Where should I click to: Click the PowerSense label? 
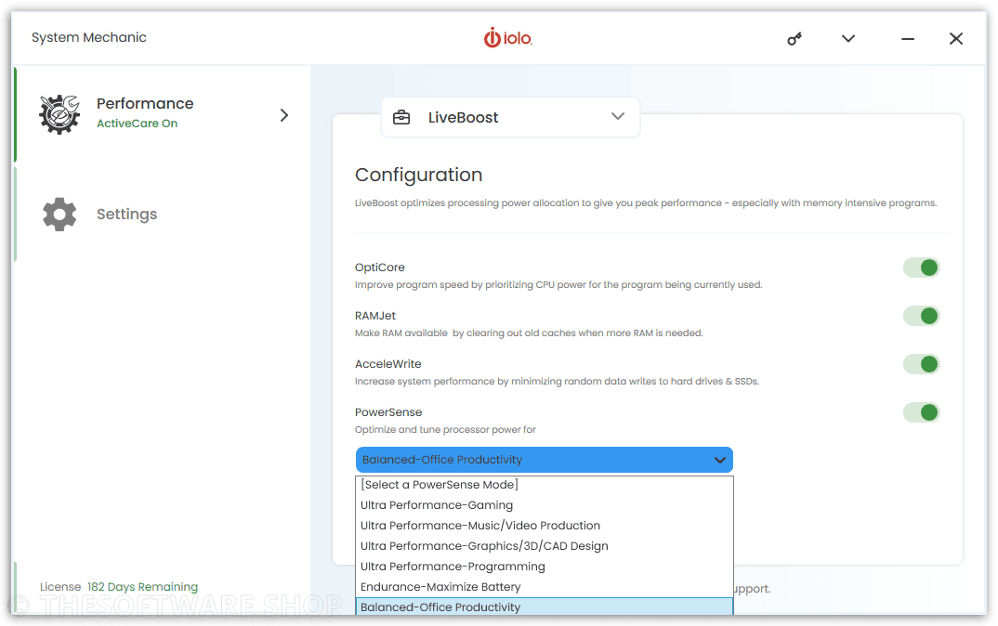click(x=388, y=413)
